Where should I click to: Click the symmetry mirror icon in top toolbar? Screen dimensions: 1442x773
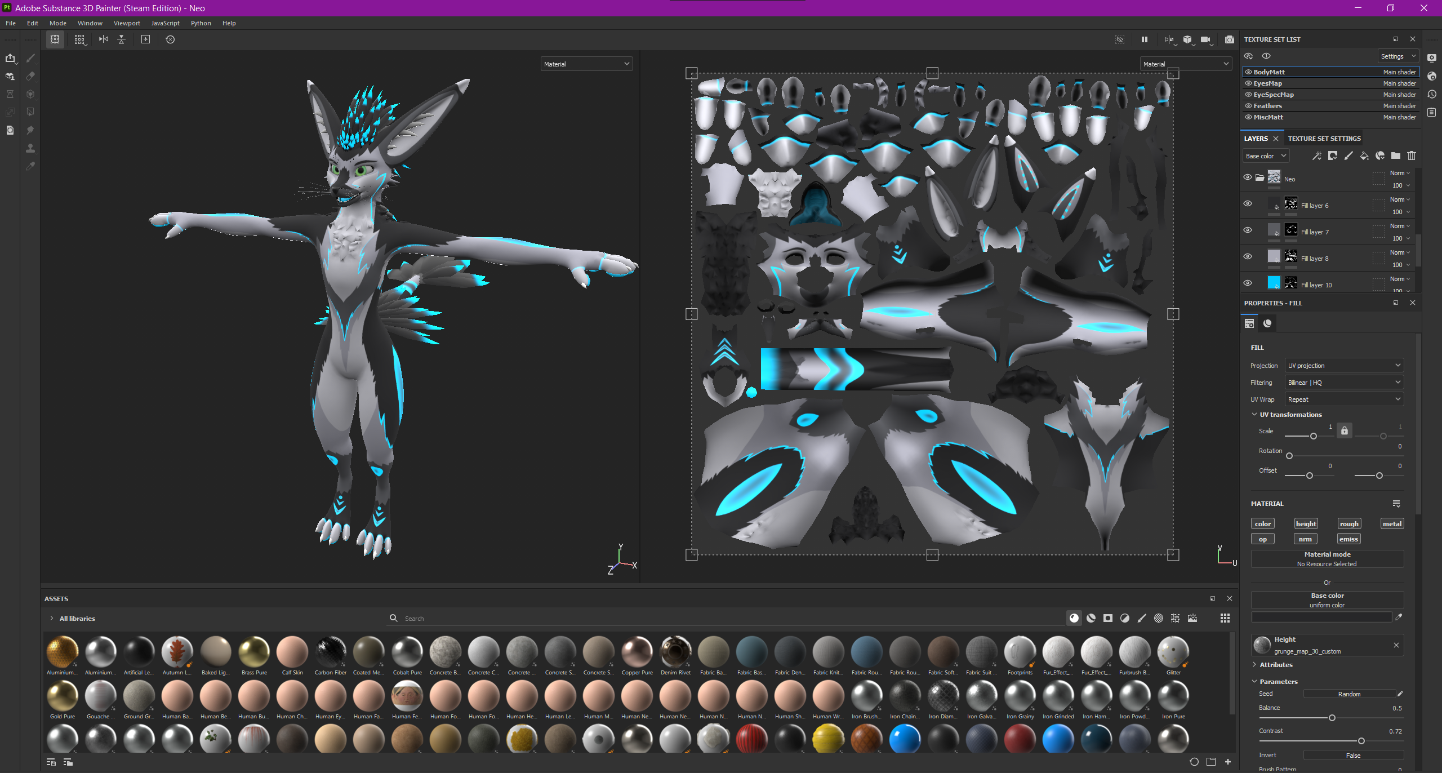[104, 39]
